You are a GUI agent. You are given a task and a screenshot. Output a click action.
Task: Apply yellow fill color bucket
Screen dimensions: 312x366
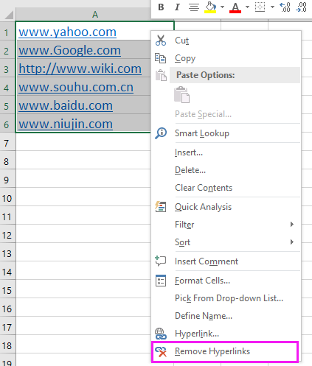pos(210,7)
